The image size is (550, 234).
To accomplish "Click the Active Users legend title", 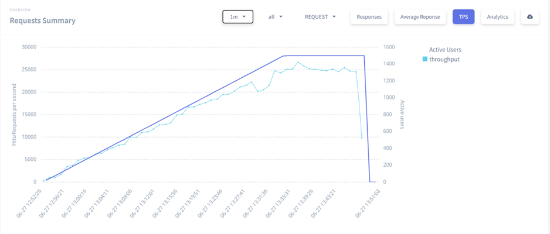I will pos(445,50).
